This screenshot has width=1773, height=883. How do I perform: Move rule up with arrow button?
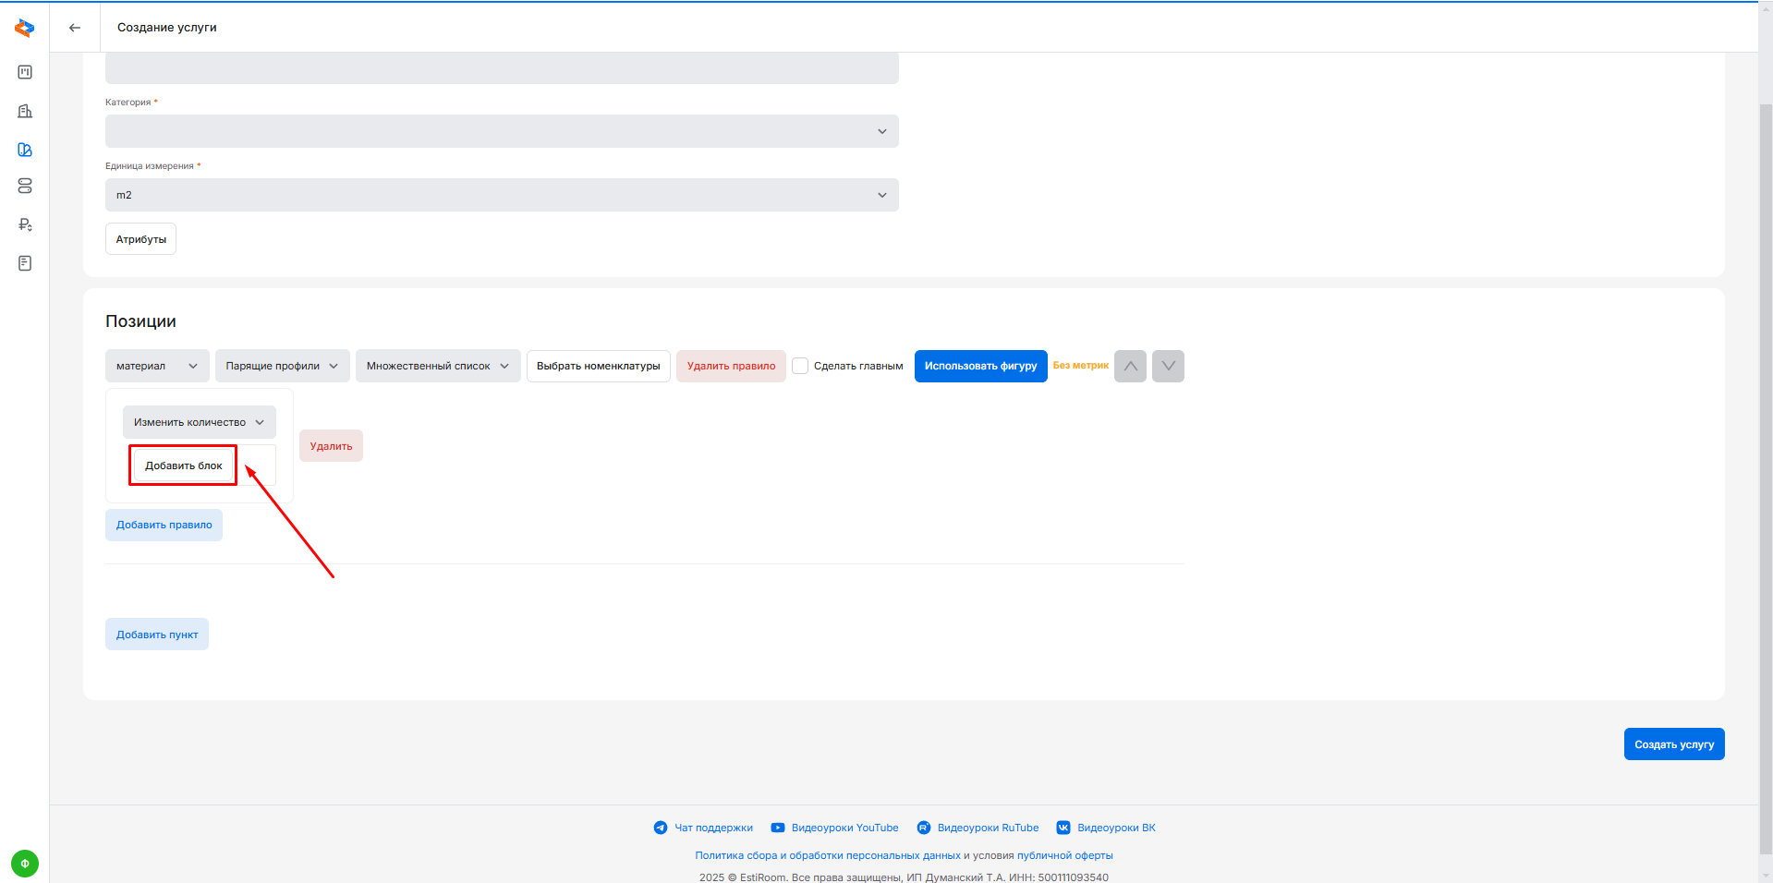point(1130,366)
